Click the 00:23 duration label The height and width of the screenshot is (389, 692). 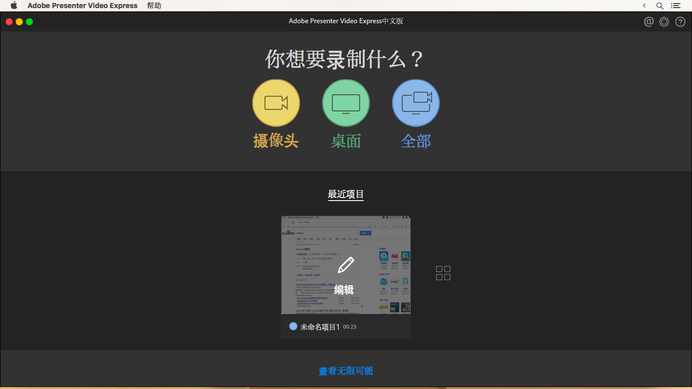click(351, 326)
